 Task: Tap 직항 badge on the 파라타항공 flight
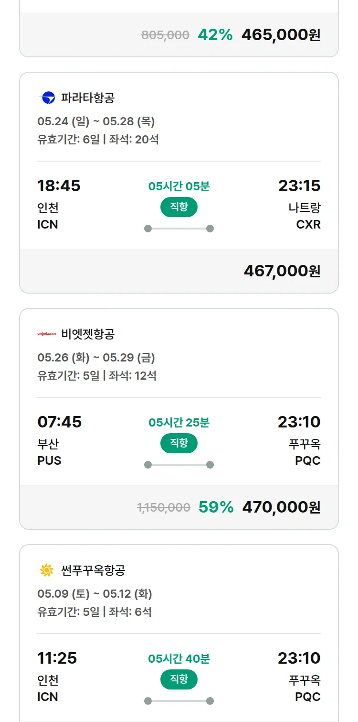coord(179,207)
